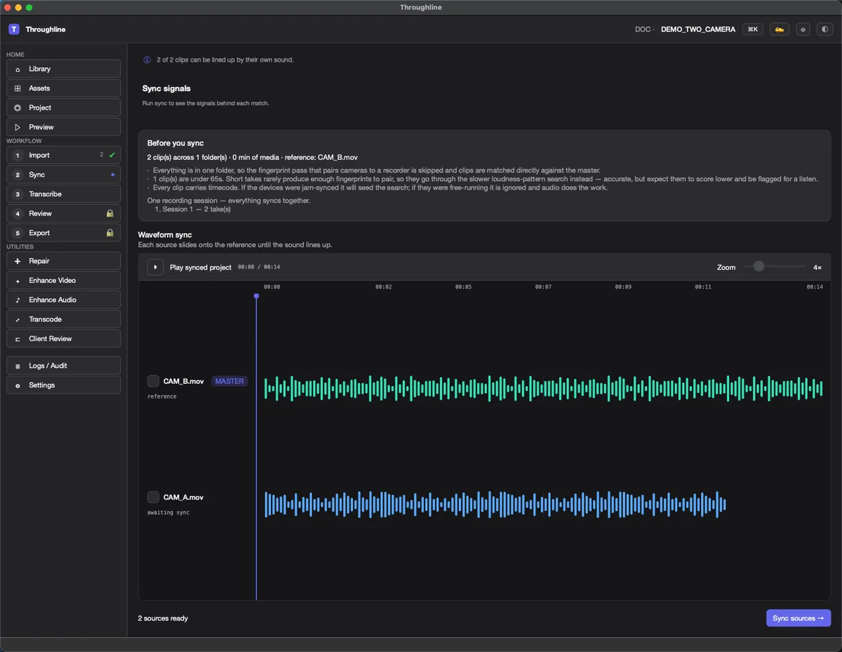Open the Transcode arrows icon
The image size is (842, 652).
coord(18,319)
